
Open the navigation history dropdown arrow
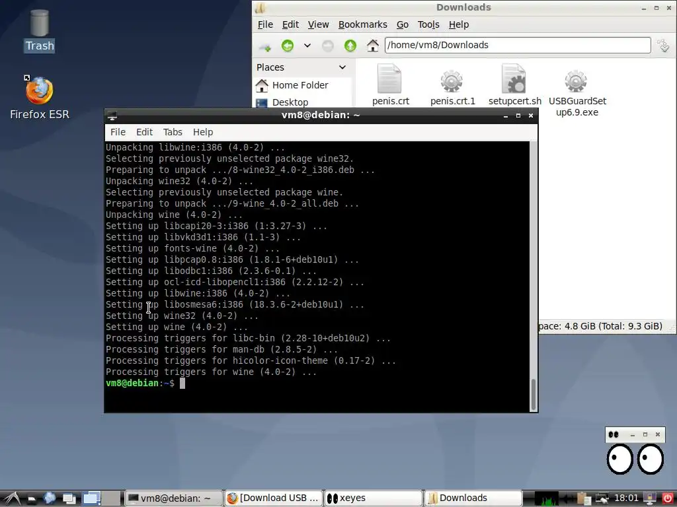tap(307, 46)
